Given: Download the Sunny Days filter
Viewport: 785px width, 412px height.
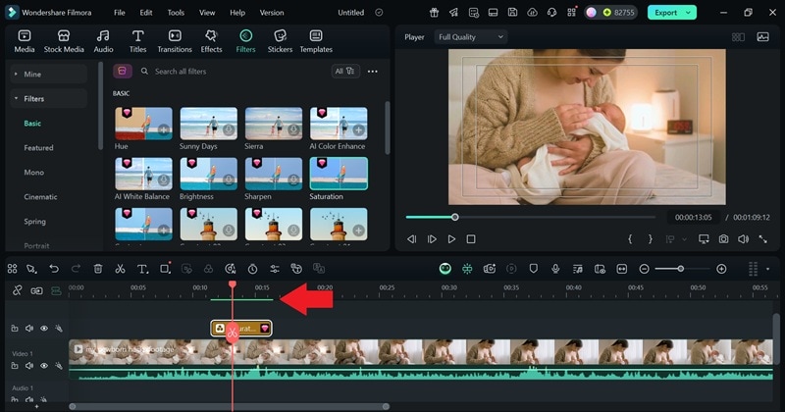Looking at the screenshot, I should coord(229,129).
